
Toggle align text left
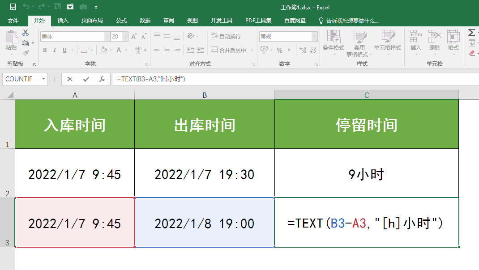(157, 50)
